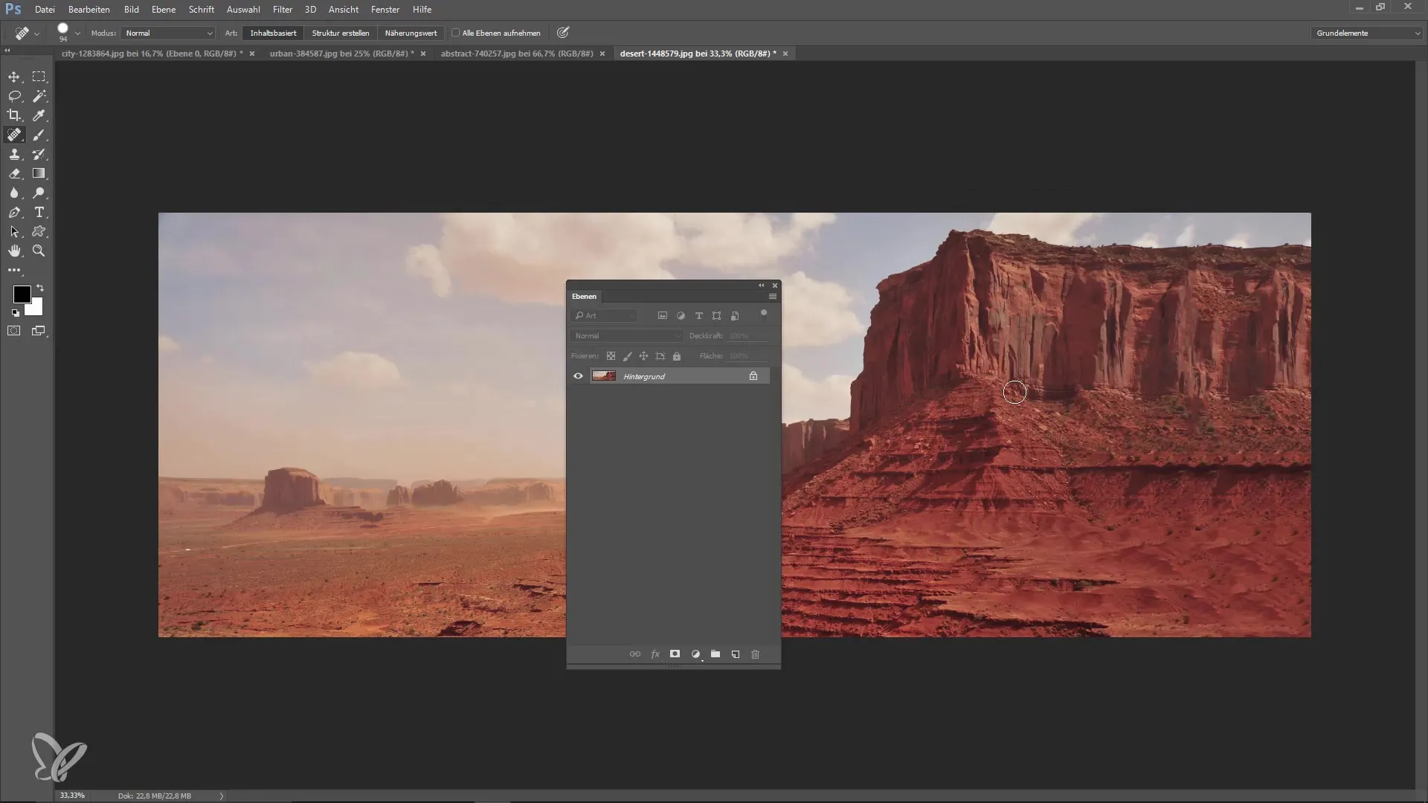1428x803 pixels.
Task: Click the lock-all padlock next to Fixieren
Action: point(677,356)
